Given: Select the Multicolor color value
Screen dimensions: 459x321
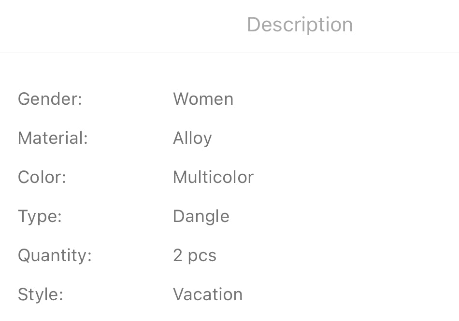Looking at the screenshot, I should tap(213, 177).
